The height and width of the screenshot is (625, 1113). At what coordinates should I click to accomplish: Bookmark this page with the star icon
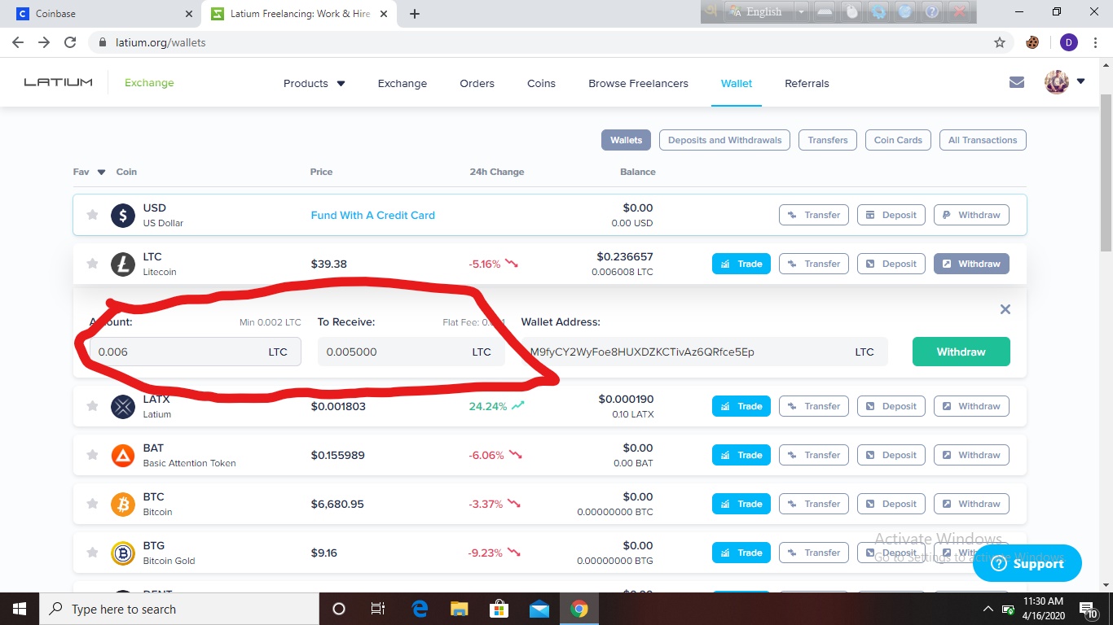[x=1000, y=42]
